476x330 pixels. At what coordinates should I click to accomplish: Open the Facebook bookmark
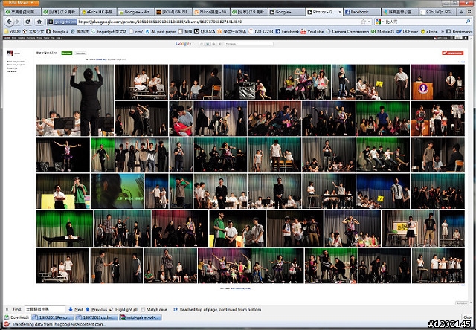pyautogui.click(x=287, y=31)
